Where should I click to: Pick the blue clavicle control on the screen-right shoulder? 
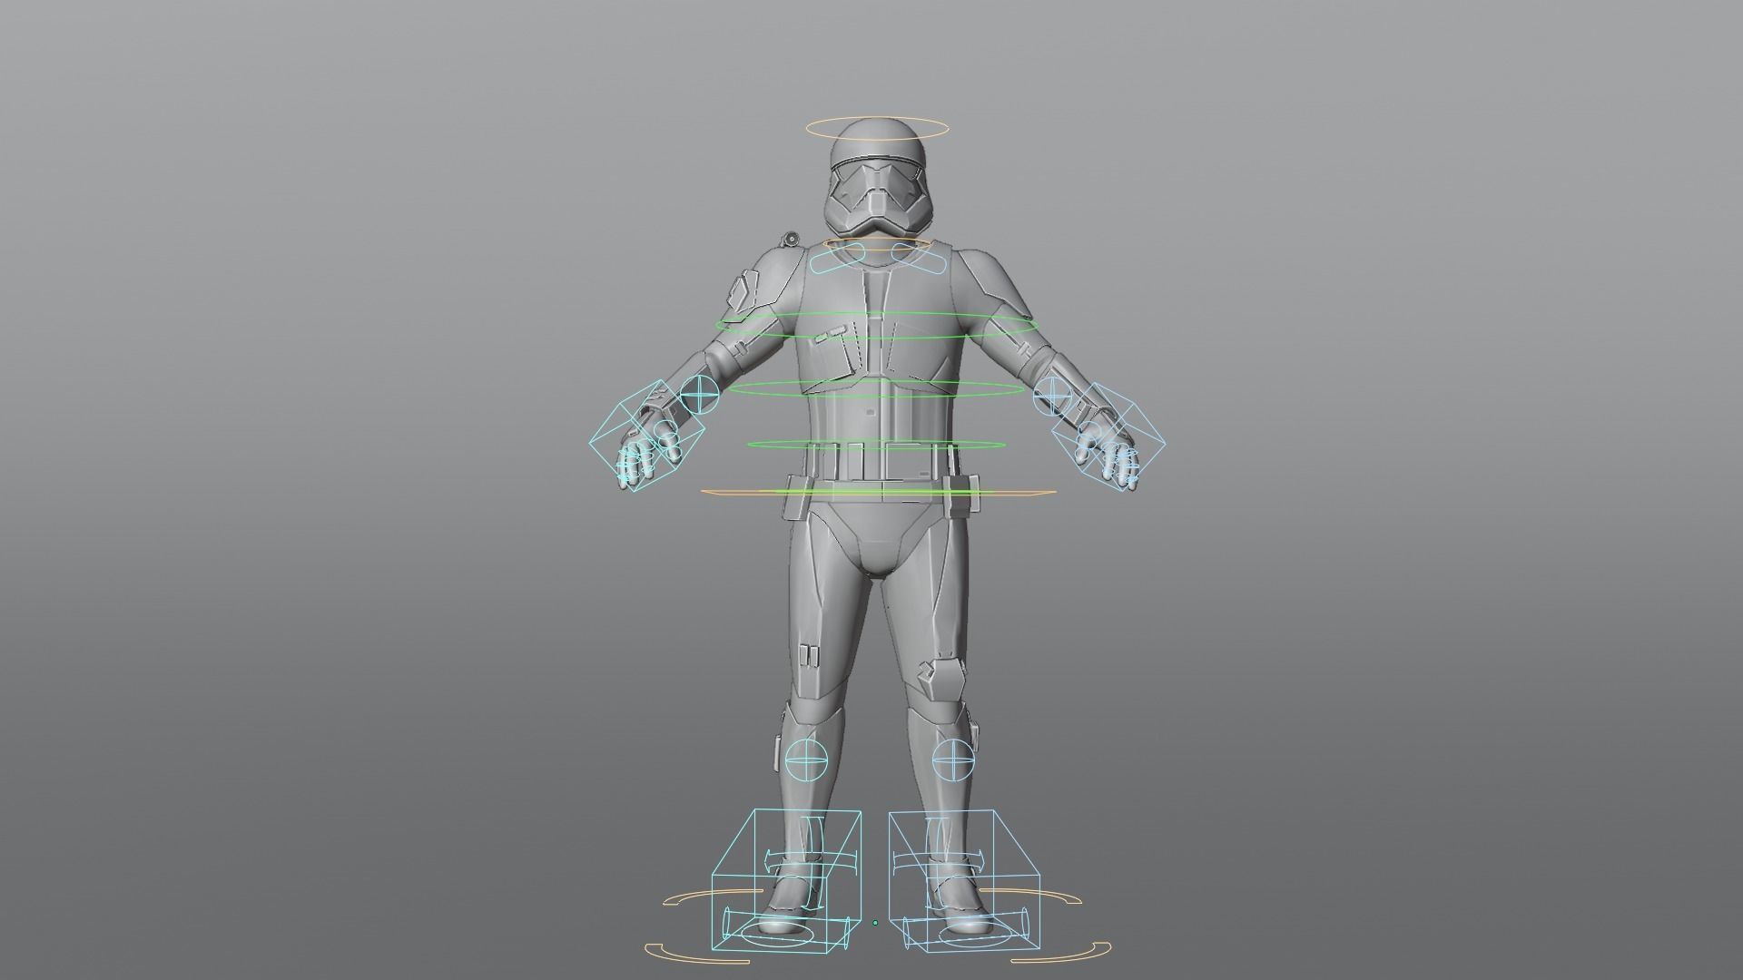(919, 257)
